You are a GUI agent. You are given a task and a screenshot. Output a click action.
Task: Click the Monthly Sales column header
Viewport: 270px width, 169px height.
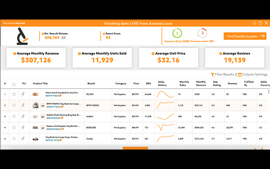(x=184, y=84)
